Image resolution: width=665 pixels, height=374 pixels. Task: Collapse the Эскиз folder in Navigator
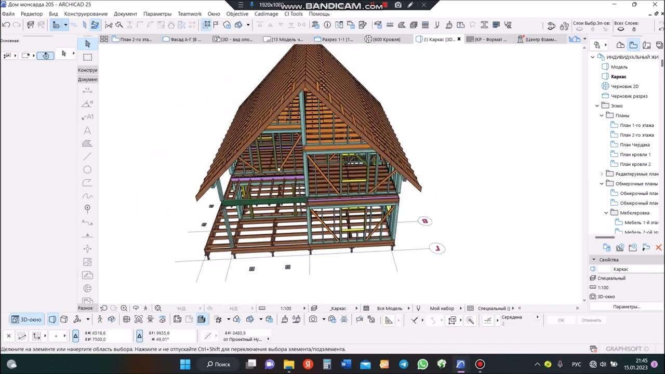(x=597, y=106)
